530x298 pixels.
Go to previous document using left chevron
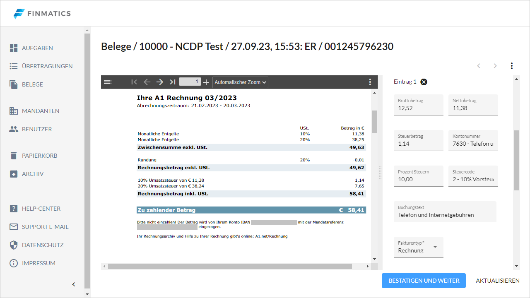[x=479, y=66]
